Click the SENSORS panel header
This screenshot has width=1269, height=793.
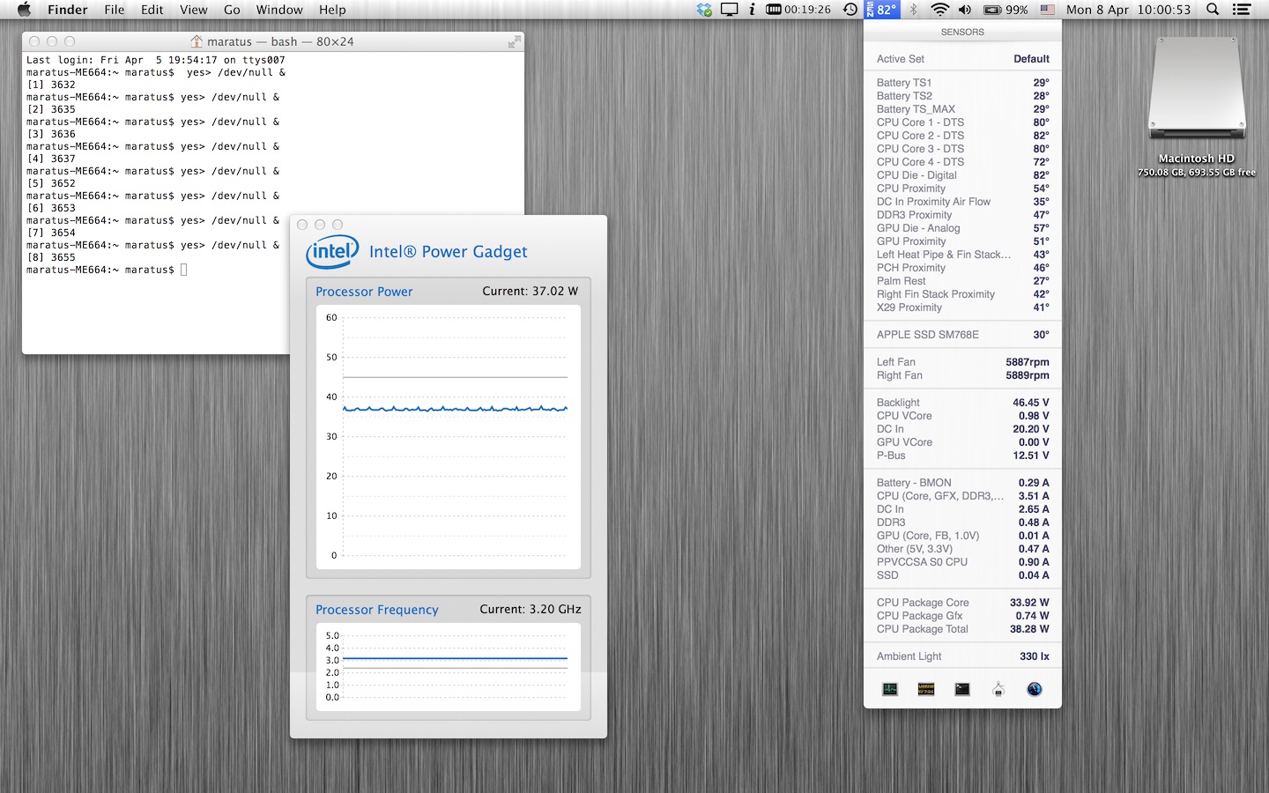pos(962,32)
